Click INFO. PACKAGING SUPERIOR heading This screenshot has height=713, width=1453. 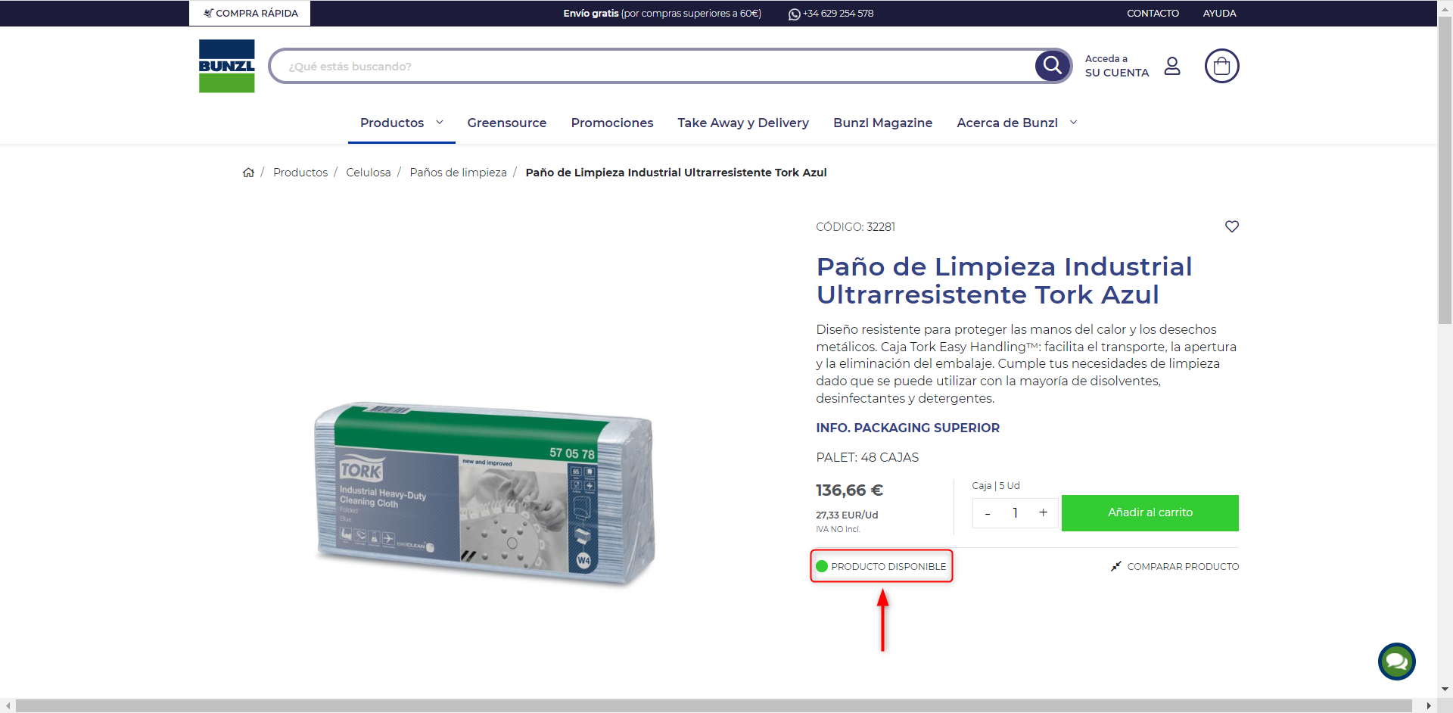tap(907, 428)
